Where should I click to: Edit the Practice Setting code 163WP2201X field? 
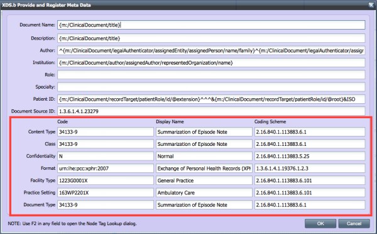[106, 192]
